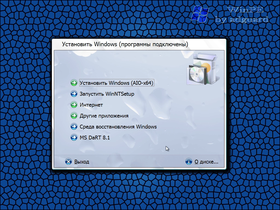Click green arrow icon beside Другие приложения

(x=74, y=116)
